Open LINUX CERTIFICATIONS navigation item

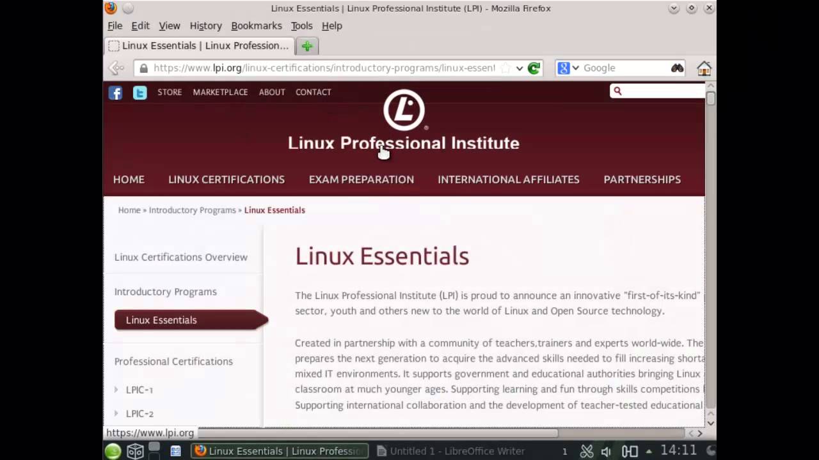[x=227, y=180]
